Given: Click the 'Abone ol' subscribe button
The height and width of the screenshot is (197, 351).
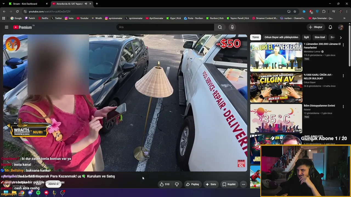Looking at the screenshot, I should 53,184.
